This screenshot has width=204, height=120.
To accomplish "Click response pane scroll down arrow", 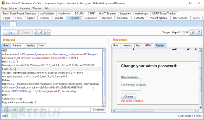I will click(x=200, y=107).
